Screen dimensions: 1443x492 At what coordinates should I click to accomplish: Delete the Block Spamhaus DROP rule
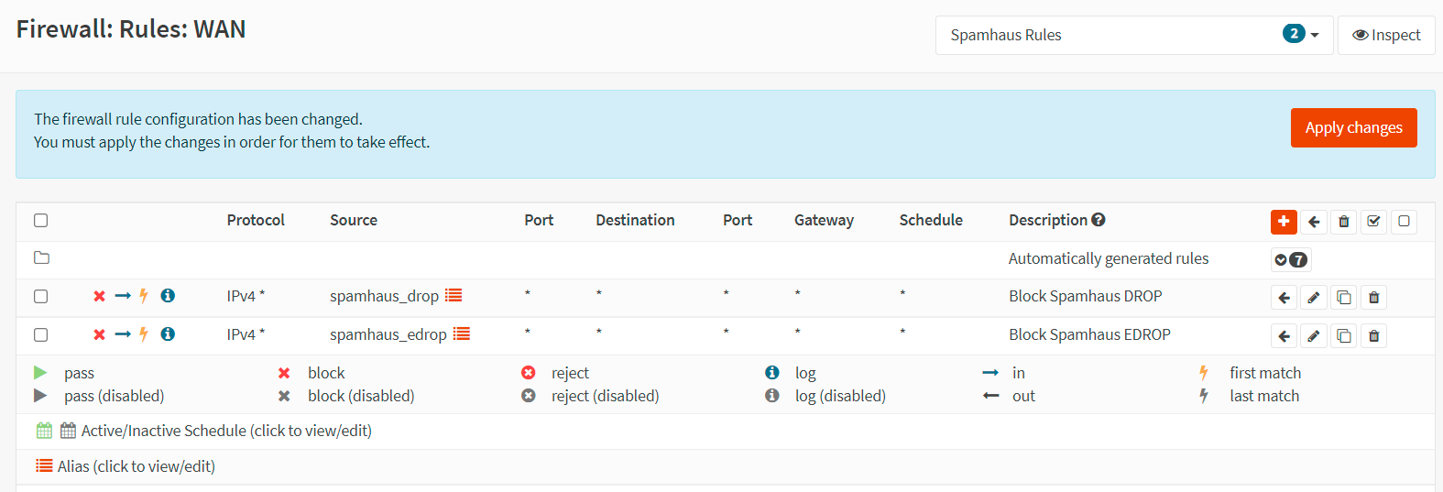pyautogui.click(x=1373, y=298)
